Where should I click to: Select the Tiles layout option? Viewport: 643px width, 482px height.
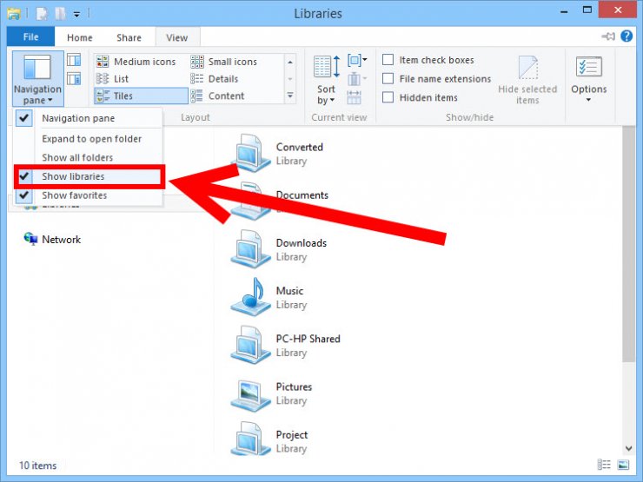141,96
